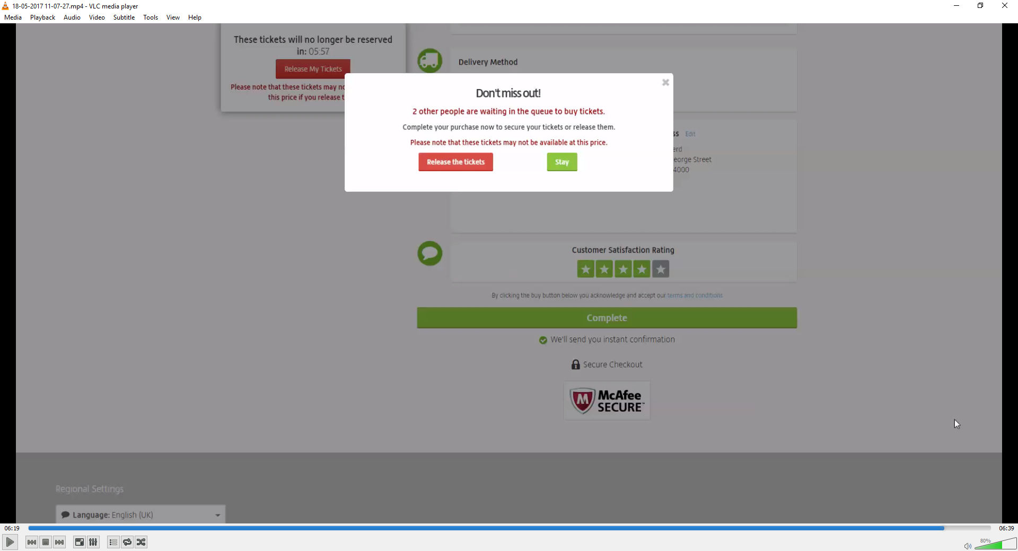Open the Video menu
Screen dimensions: 1018x551
tap(97, 17)
